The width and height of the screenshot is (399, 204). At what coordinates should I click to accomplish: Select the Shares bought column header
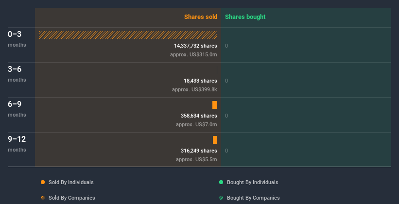[245, 17]
